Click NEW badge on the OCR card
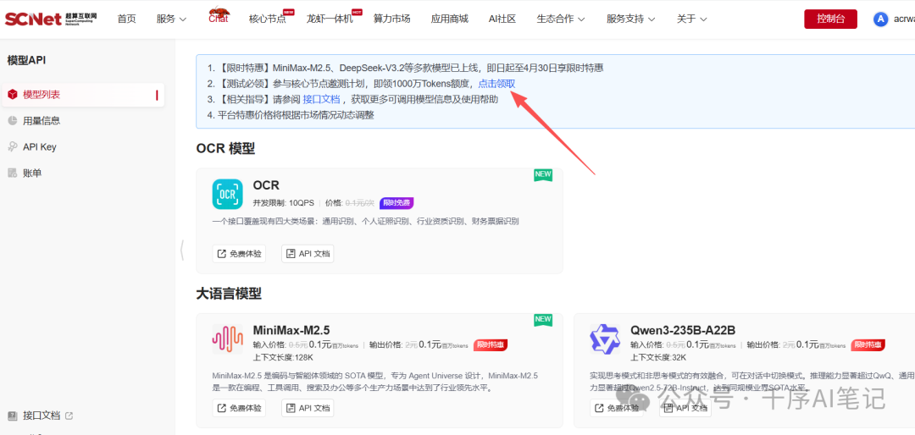 [543, 175]
